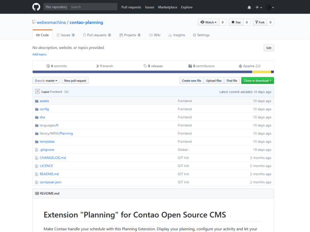Switch to the Code tab
Viewport: 310px width, 232px height.
43,35
